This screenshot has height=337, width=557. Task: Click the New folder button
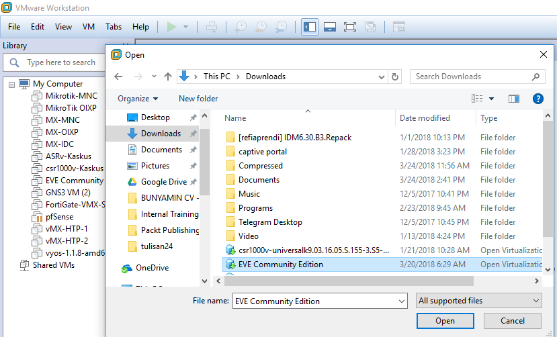tap(198, 99)
